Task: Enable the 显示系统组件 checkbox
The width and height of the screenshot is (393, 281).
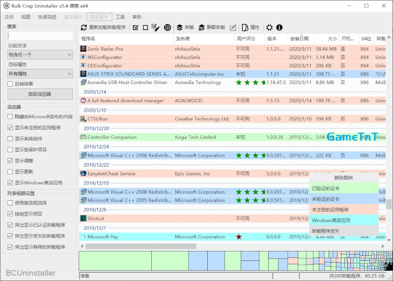Action: tap(10, 139)
